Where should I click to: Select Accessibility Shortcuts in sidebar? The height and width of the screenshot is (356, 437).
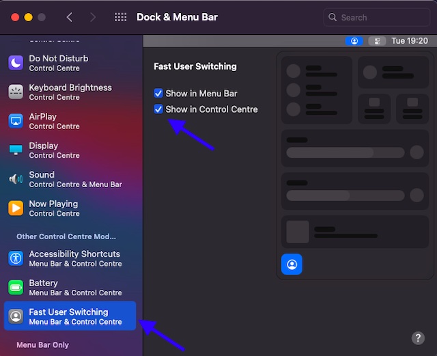(x=70, y=258)
